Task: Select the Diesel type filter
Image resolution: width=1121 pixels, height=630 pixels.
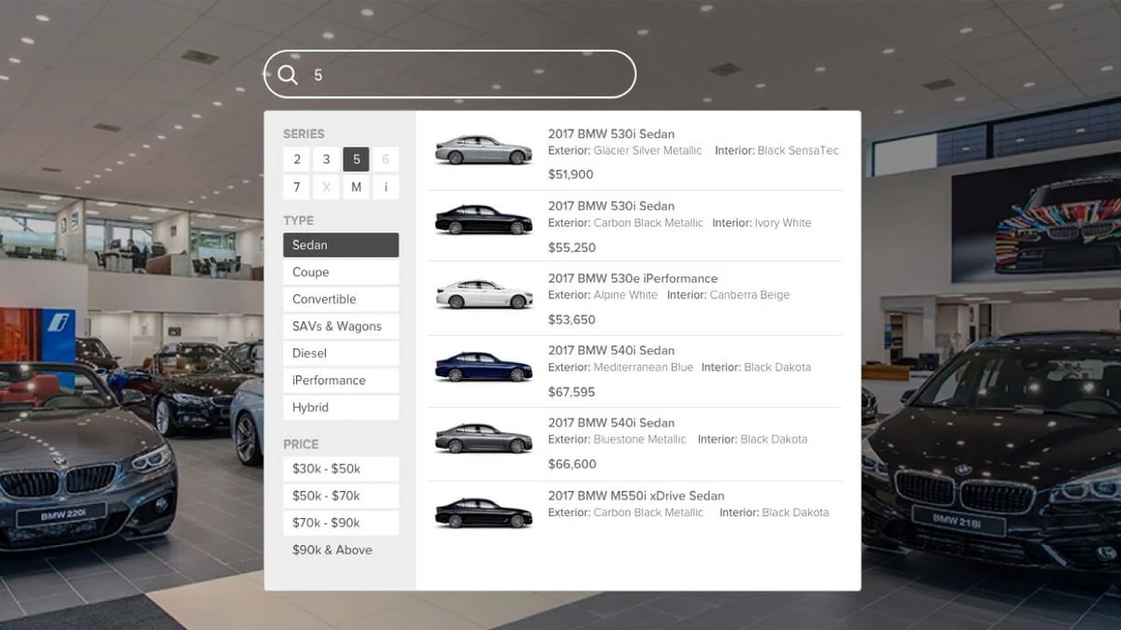Action: [x=340, y=353]
